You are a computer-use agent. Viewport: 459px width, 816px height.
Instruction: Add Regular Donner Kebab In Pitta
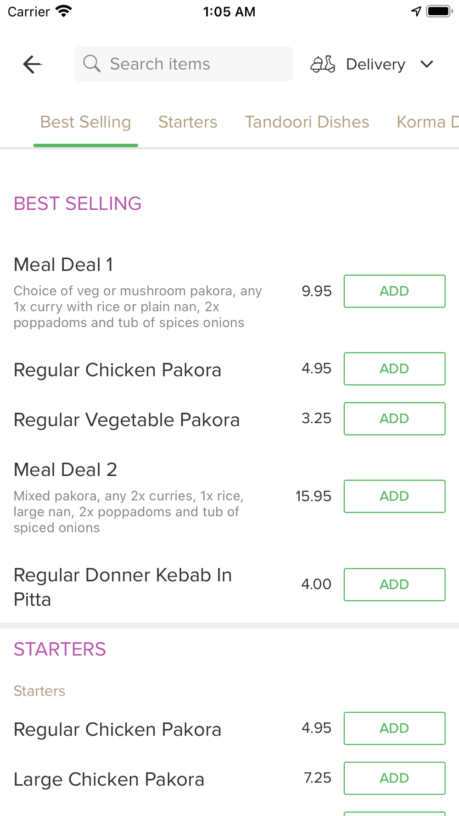pos(394,584)
